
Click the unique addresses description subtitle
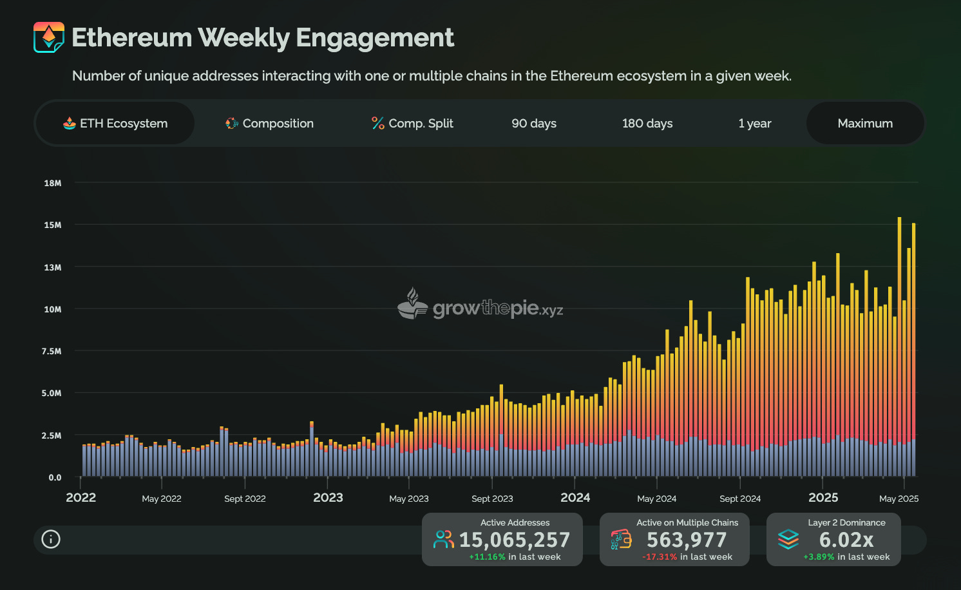click(432, 76)
